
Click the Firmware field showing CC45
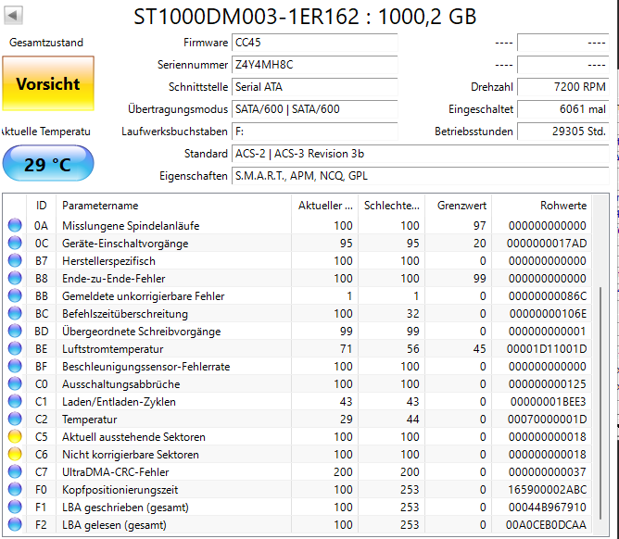pos(315,43)
